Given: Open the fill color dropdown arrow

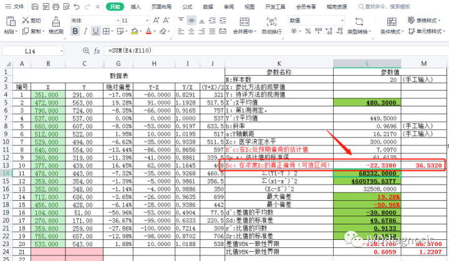Looking at the screenshot, I should pyautogui.click(x=140, y=31).
